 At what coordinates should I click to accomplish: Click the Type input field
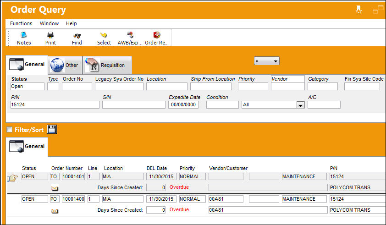click(53, 87)
